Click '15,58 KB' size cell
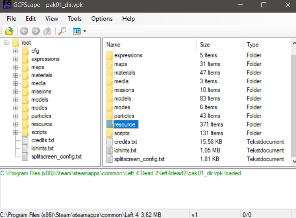Screen dimensions: 296x218 pos(211,142)
